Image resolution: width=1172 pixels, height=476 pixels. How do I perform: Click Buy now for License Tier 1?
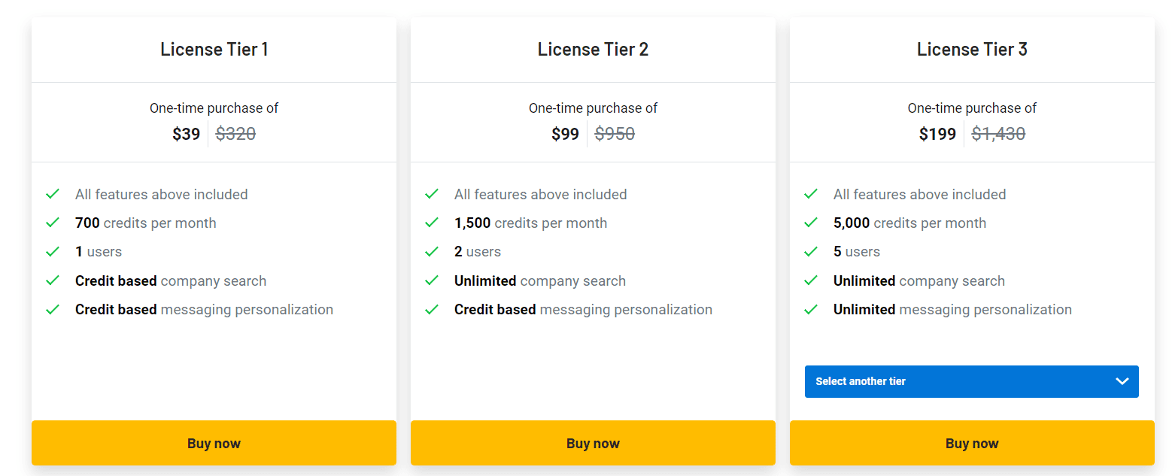click(x=214, y=443)
